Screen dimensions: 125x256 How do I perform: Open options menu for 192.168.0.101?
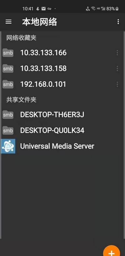tap(117, 84)
